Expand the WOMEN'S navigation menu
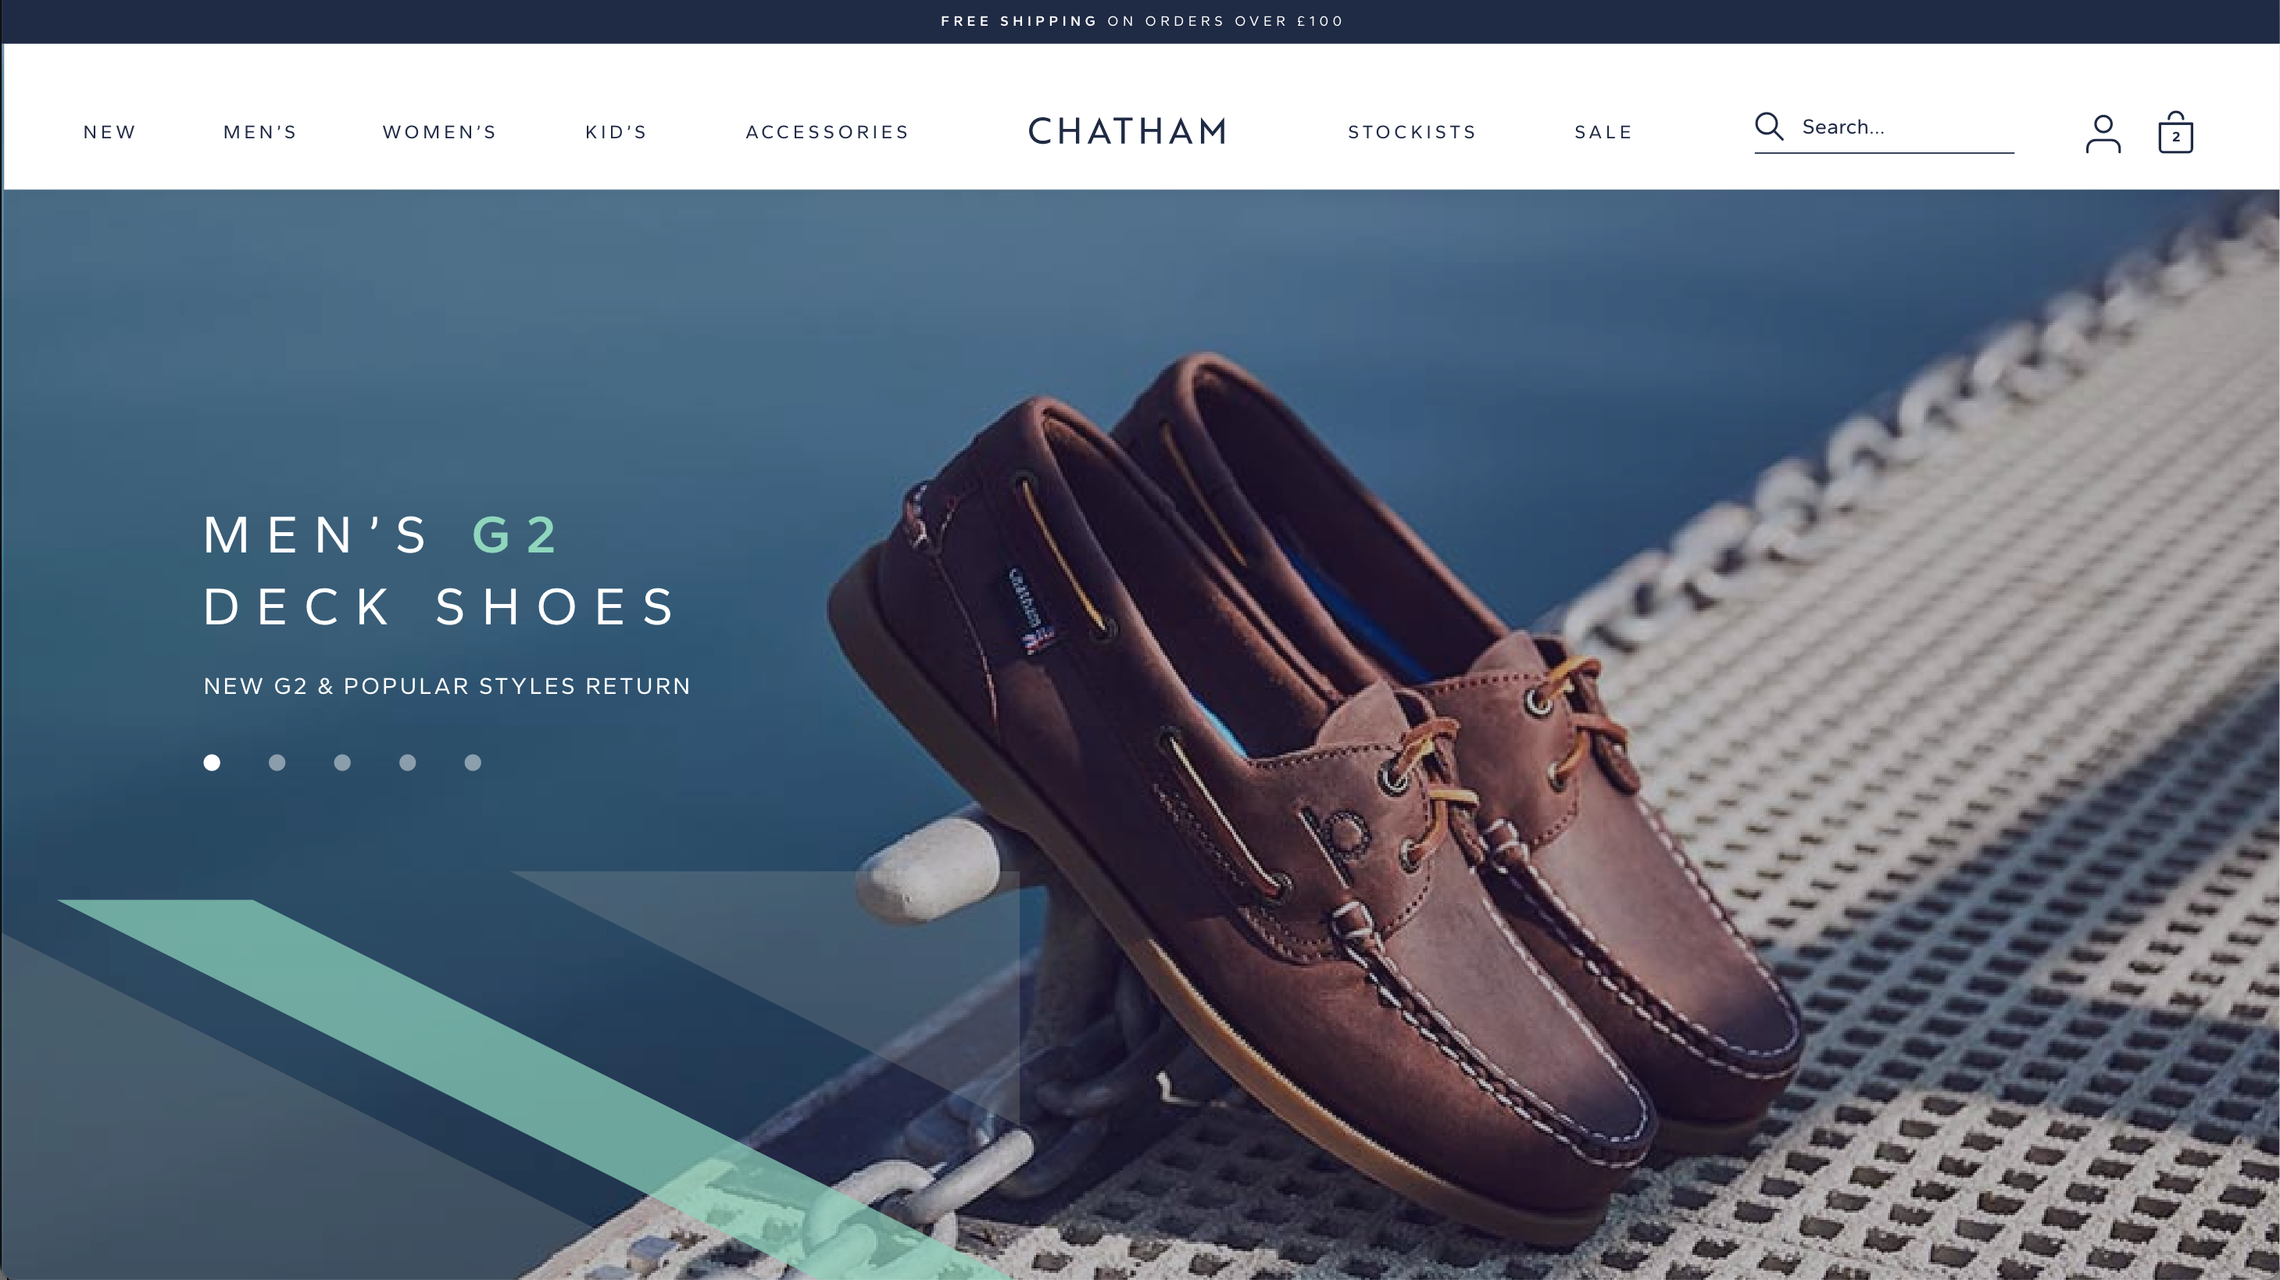This screenshot has height=1280, width=2280. point(440,132)
